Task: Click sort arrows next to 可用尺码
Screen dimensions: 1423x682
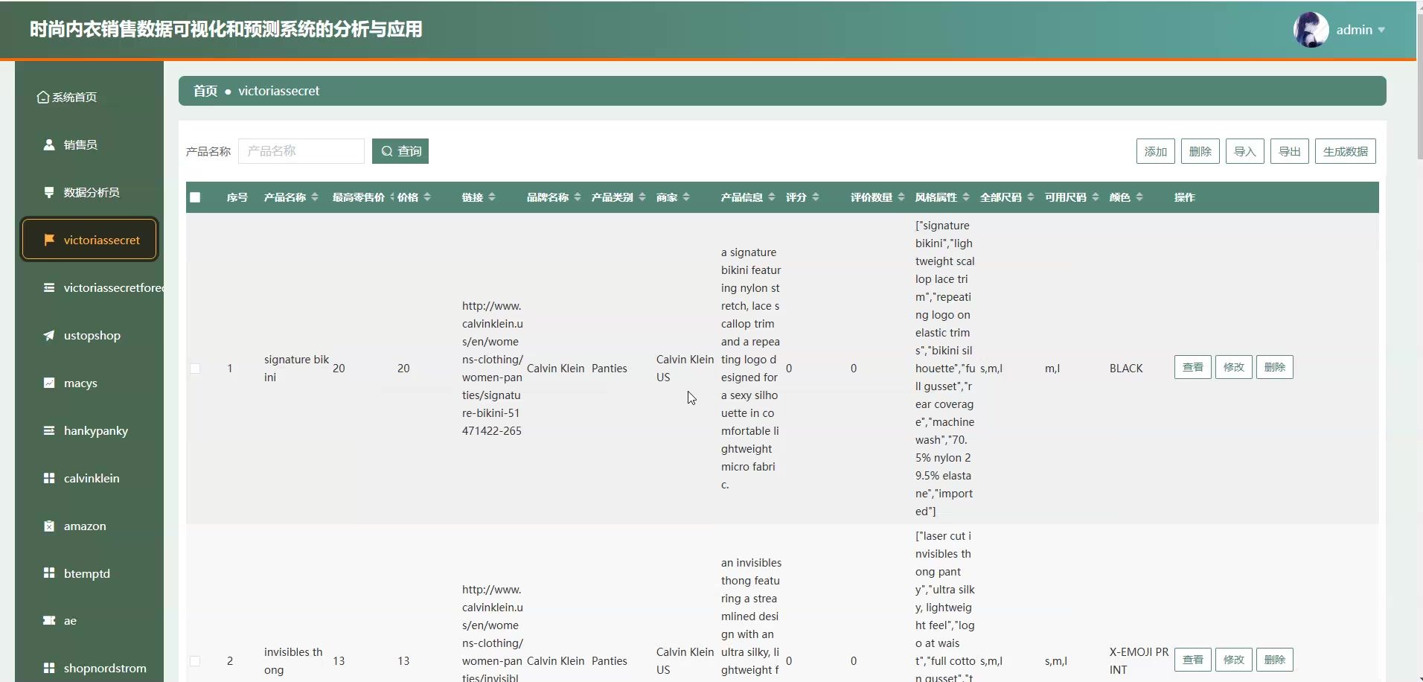Action: coord(1096,197)
